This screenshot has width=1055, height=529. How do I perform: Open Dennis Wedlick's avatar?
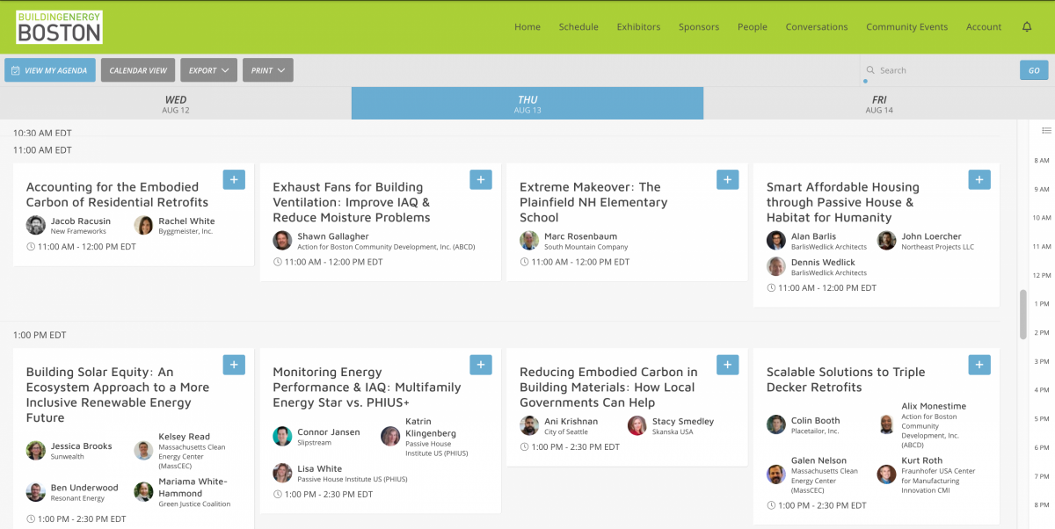(776, 266)
